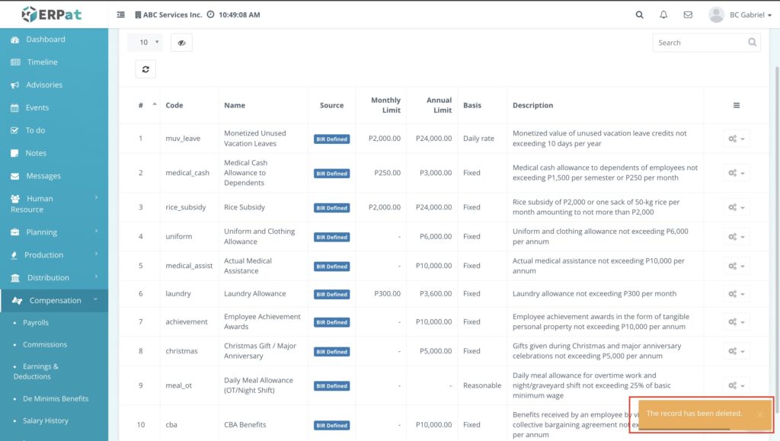Open the mail envelope icon
This screenshot has width=780, height=441.
click(688, 14)
